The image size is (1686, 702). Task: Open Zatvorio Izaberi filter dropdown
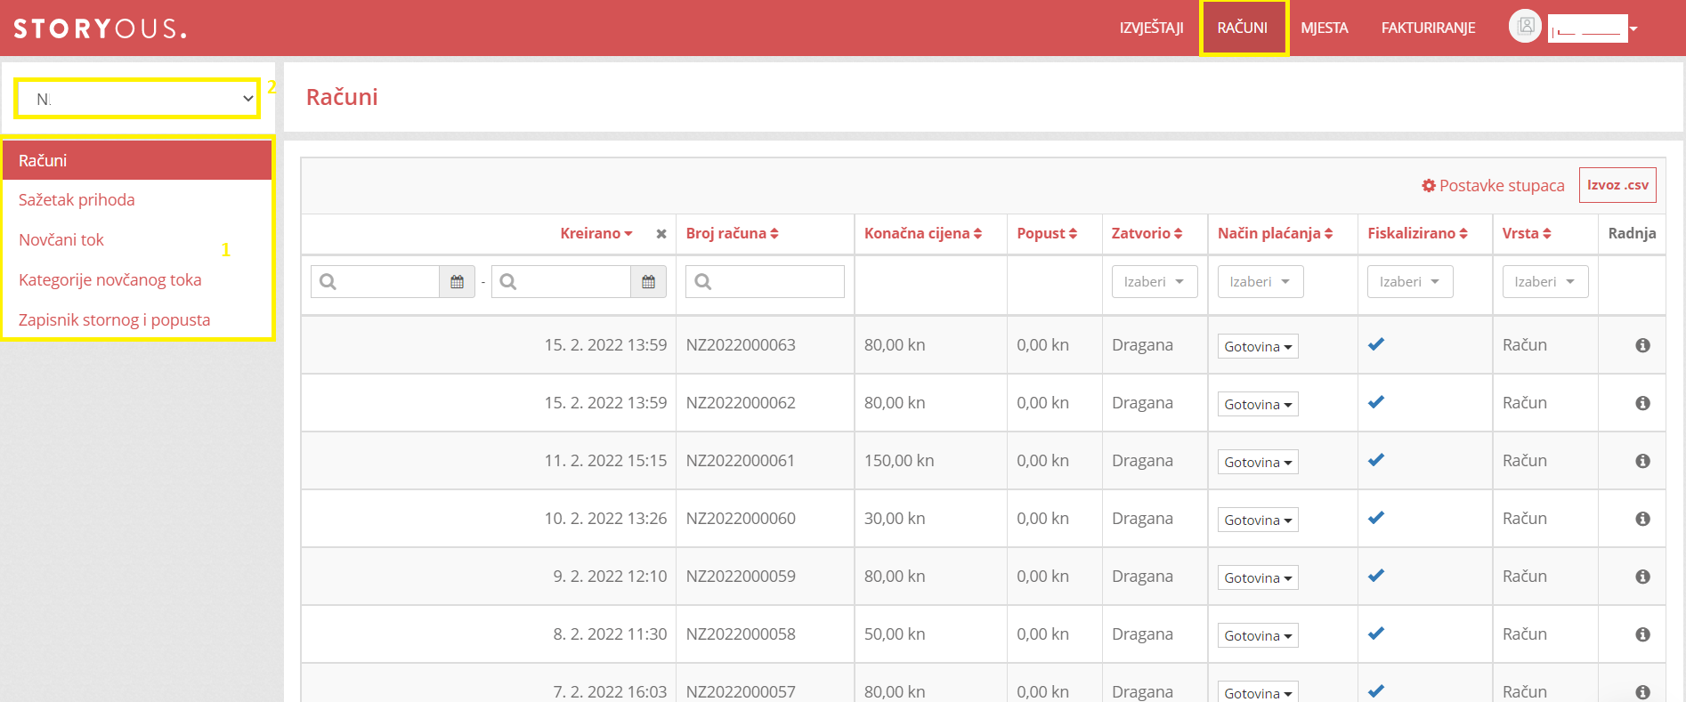[1155, 282]
